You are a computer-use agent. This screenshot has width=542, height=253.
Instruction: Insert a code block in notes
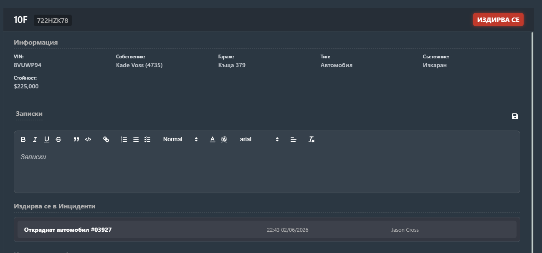88,140
